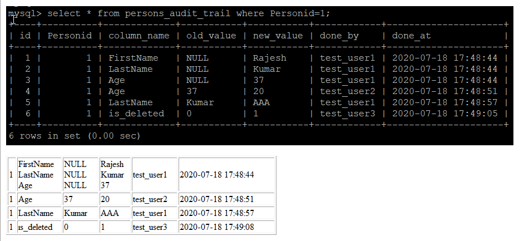
Task: Click timestamp 17:49:05 in terminal output
Action: [x=445, y=114]
